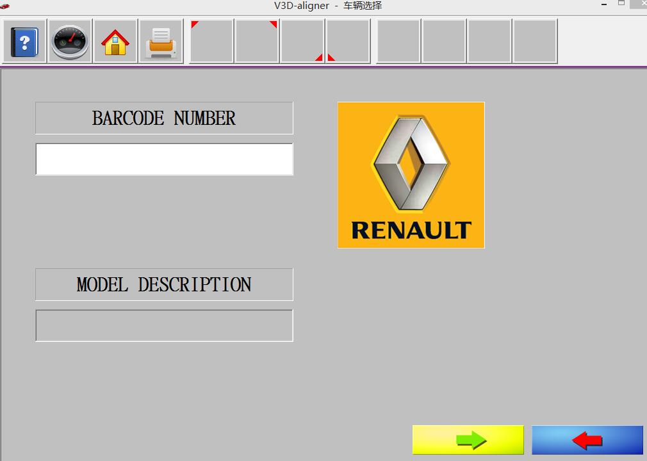Click the orange printer icon

(161, 42)
